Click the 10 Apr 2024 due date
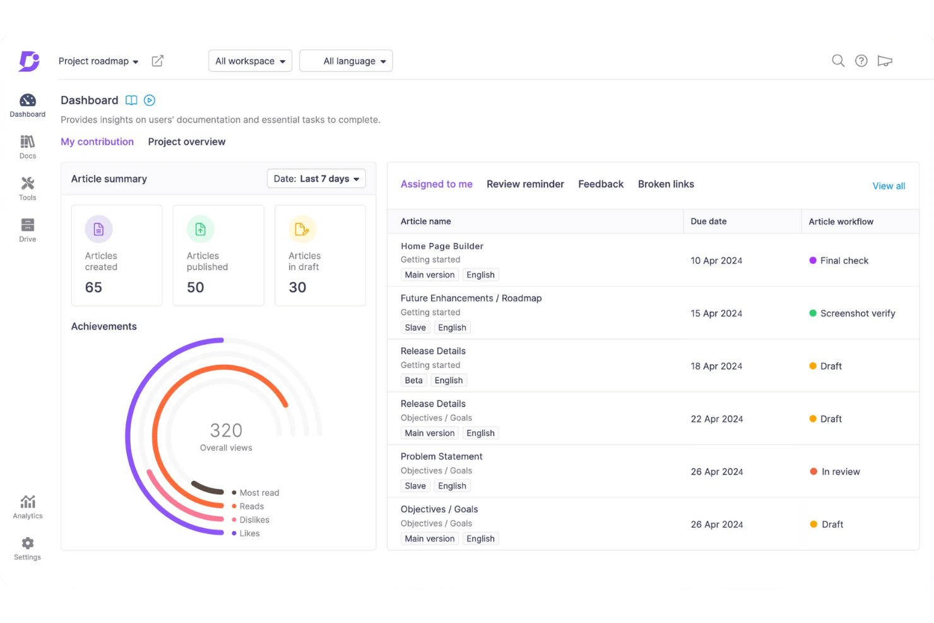 tap(716, 261)
